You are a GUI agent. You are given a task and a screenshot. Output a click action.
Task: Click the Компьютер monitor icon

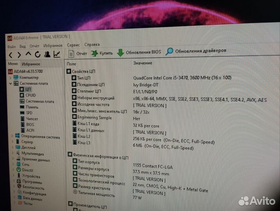click(16, 77)
